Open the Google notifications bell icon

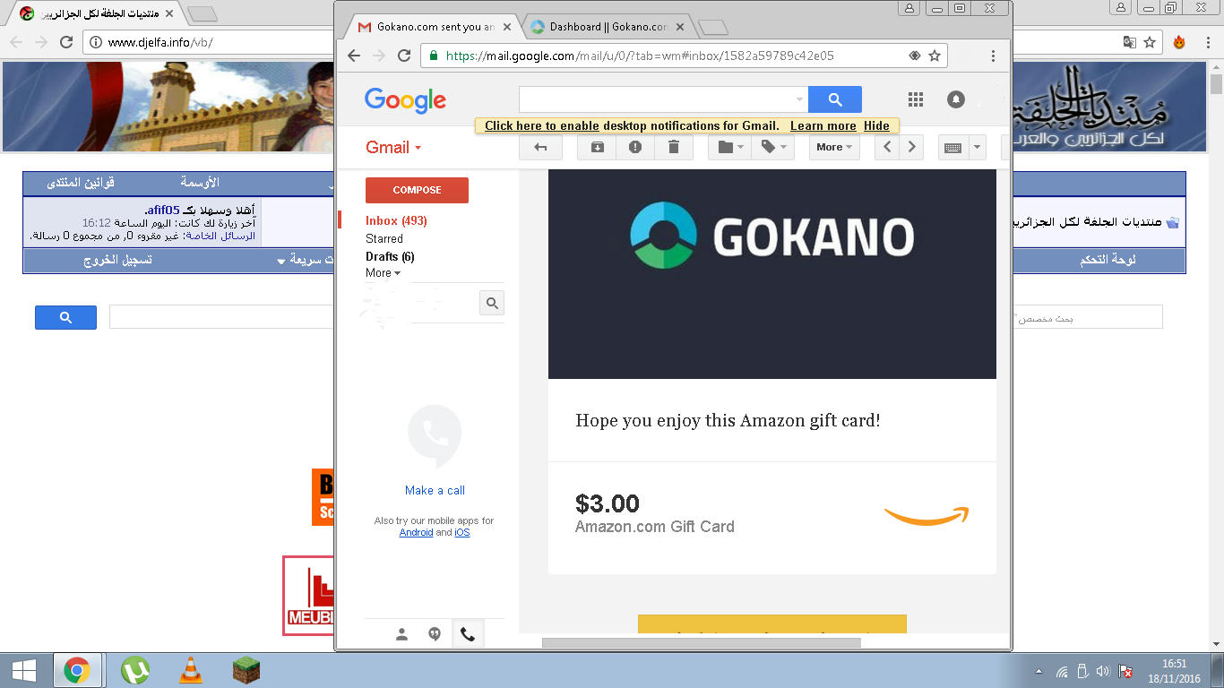956,99
